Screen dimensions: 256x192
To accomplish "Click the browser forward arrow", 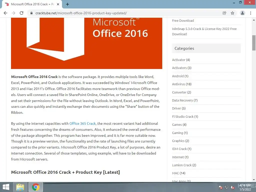I will (x=13, y=13).
